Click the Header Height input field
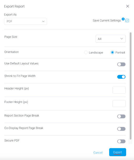The height and width of the screenshot is (160, 134). coord(119,90)
